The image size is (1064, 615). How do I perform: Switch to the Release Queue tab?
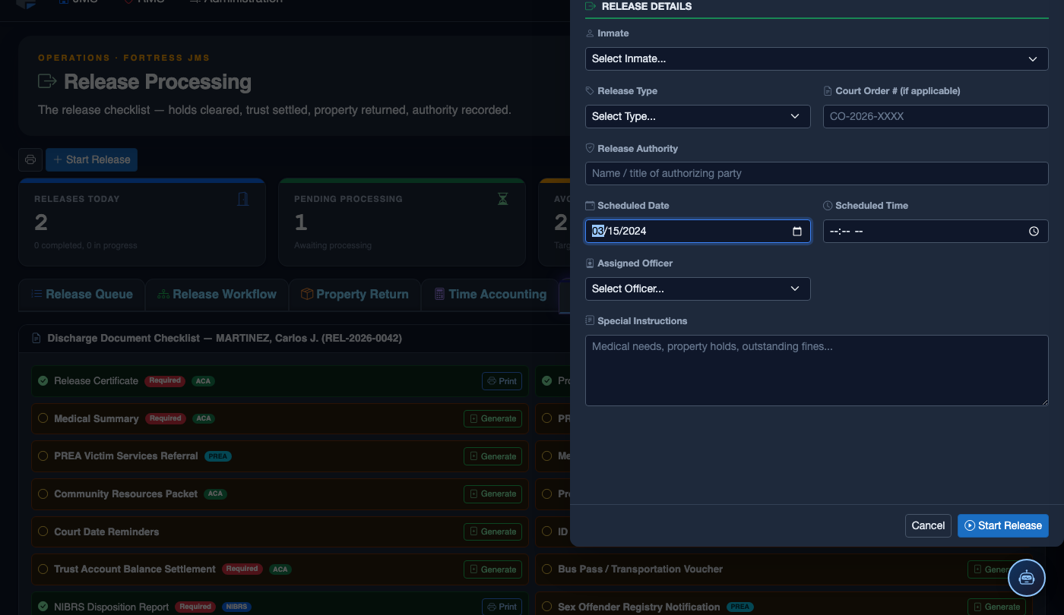tap(81, 295)
